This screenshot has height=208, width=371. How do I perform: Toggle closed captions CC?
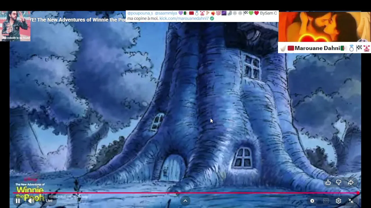point(326,201)
